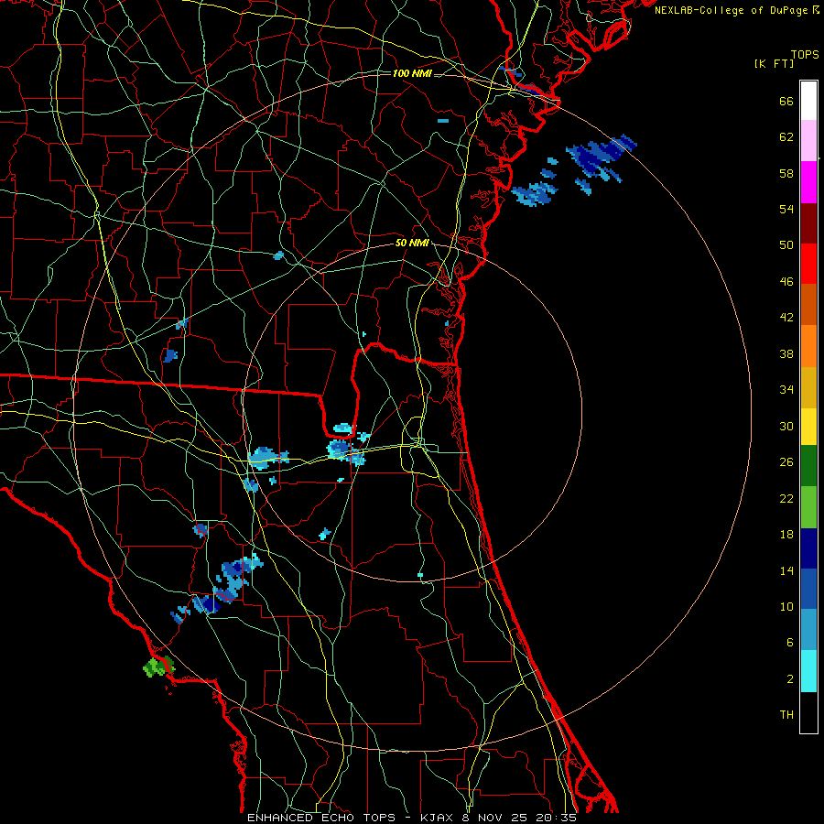Click legend value 62
The height and width of the screenshot is (824, 824).
(x=786, y=137)
